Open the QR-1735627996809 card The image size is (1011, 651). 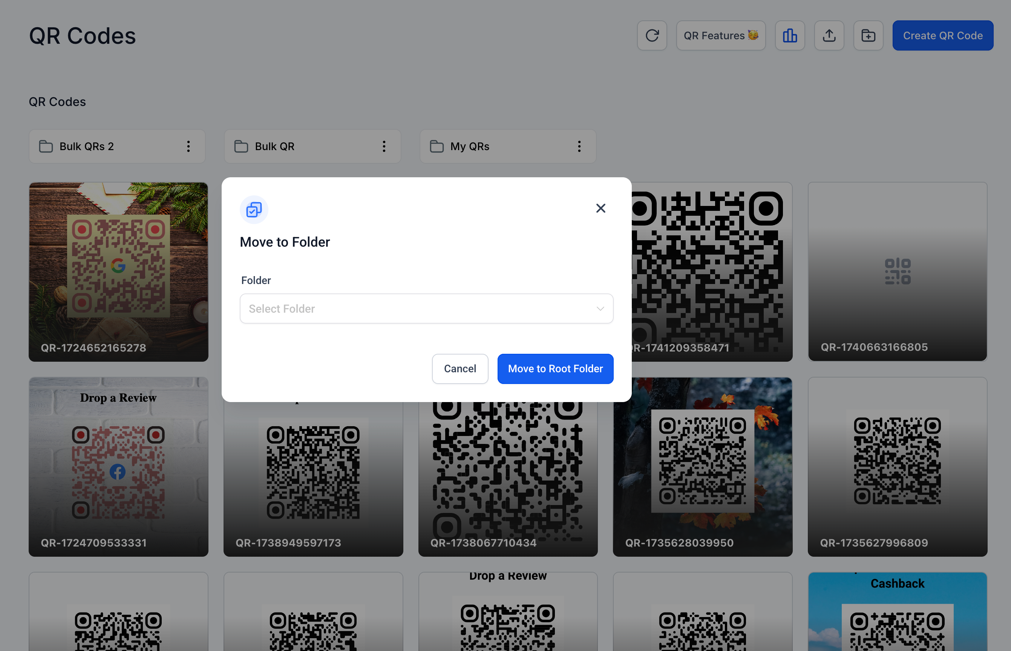898,467
